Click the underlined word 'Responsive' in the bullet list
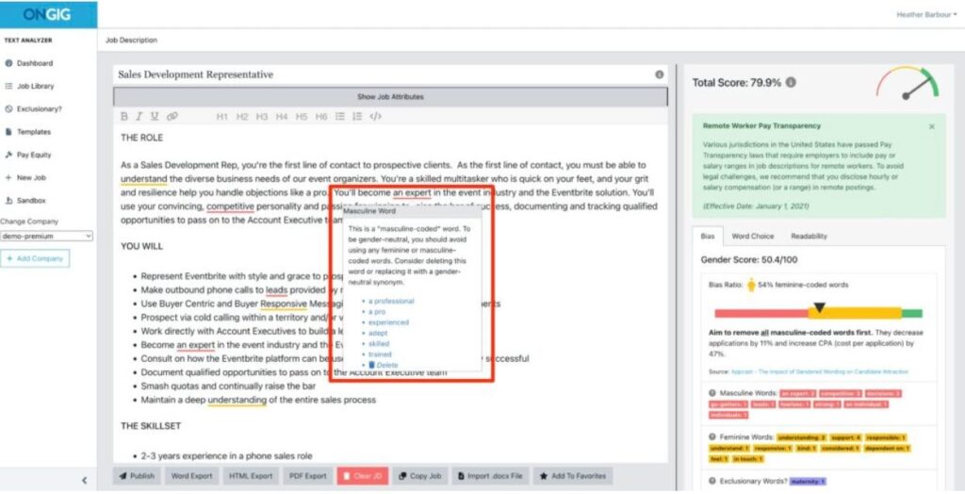The height and width of the screenshot is (494, 965). tap(284, 304)
